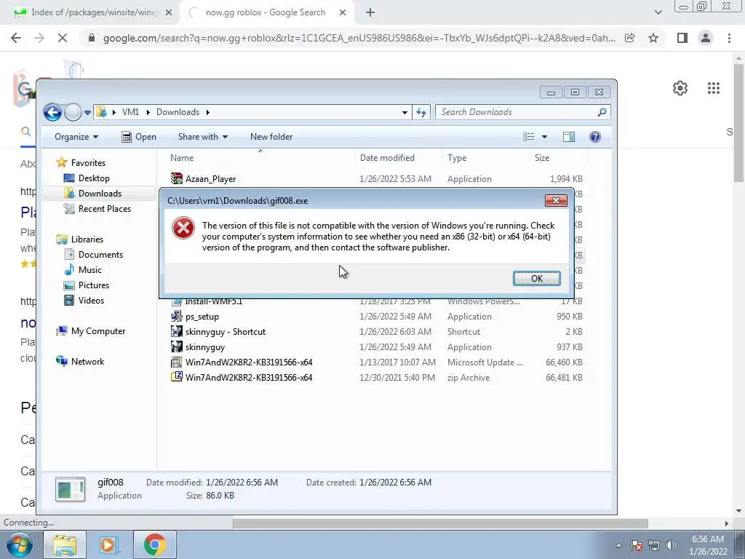Screen dimensions: 745x559
Task: Bookmark this page with star icon
Action: point(653,38)
